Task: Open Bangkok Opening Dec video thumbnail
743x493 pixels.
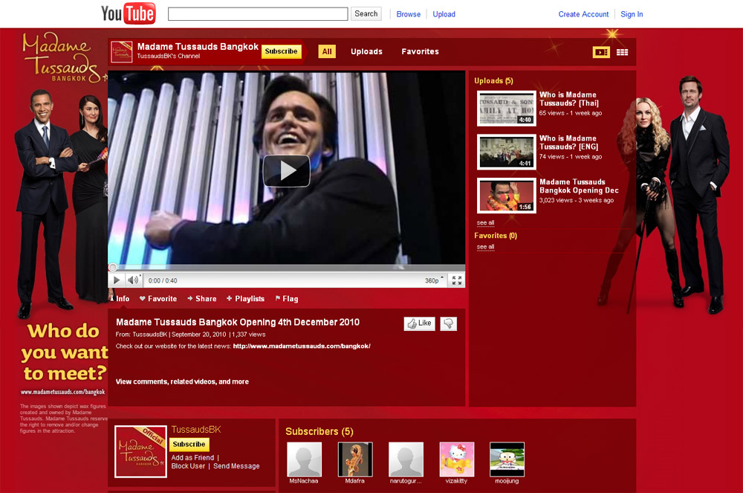Action: 507,196
